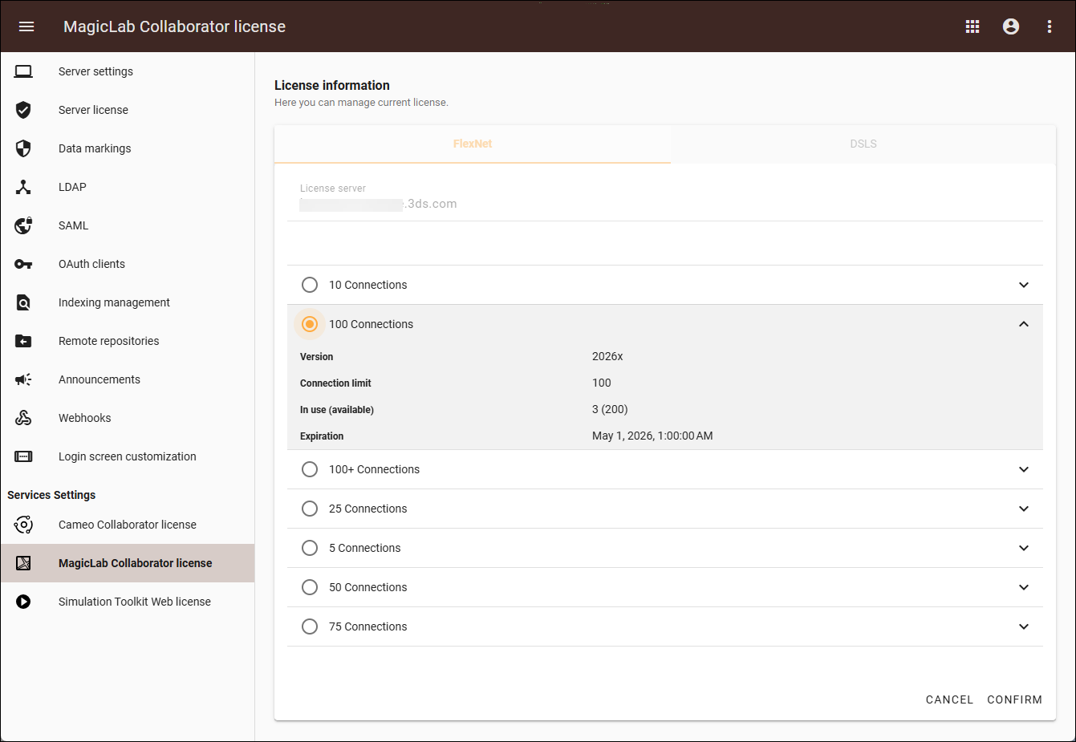
Task: Select the 10 Connections radio button
Action: 310,285
